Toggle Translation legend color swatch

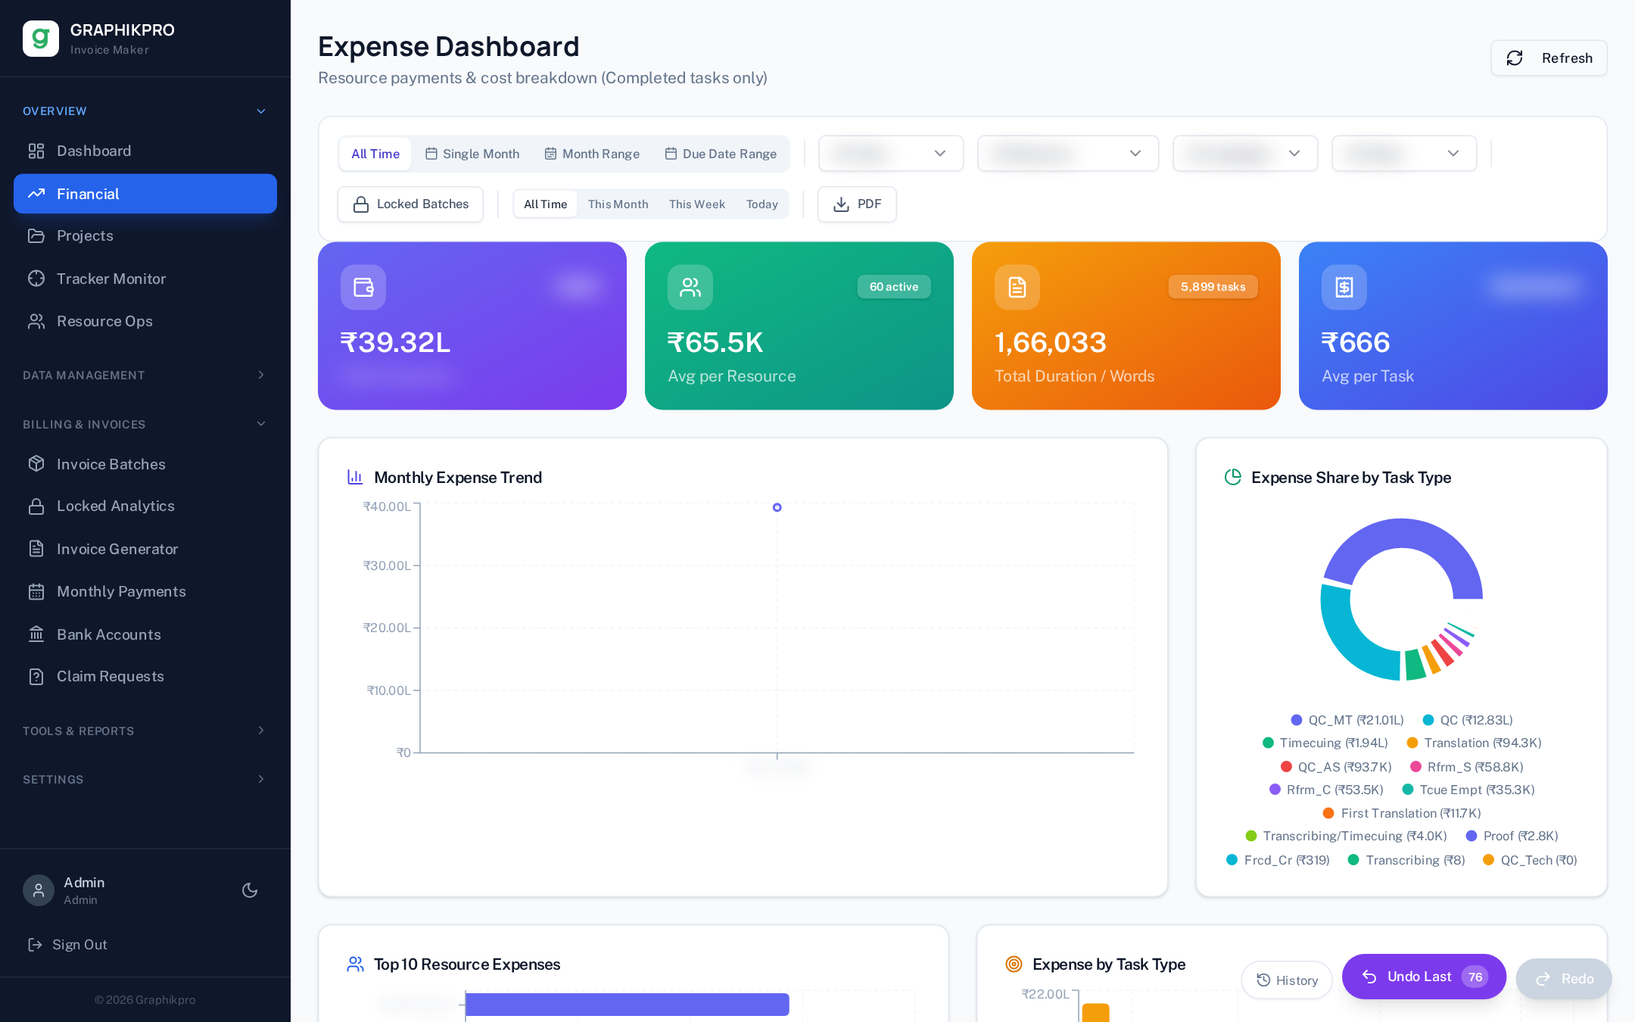pyautogui.click(x=1412, y=743)
